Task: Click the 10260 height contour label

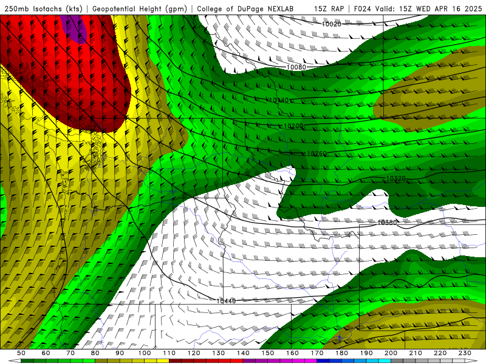Action: (x=317, y=153)
